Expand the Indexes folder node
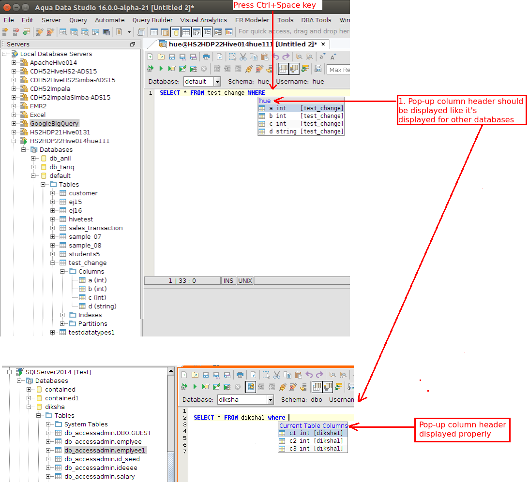Screen dimensions: 529x482 click(62, 315)
